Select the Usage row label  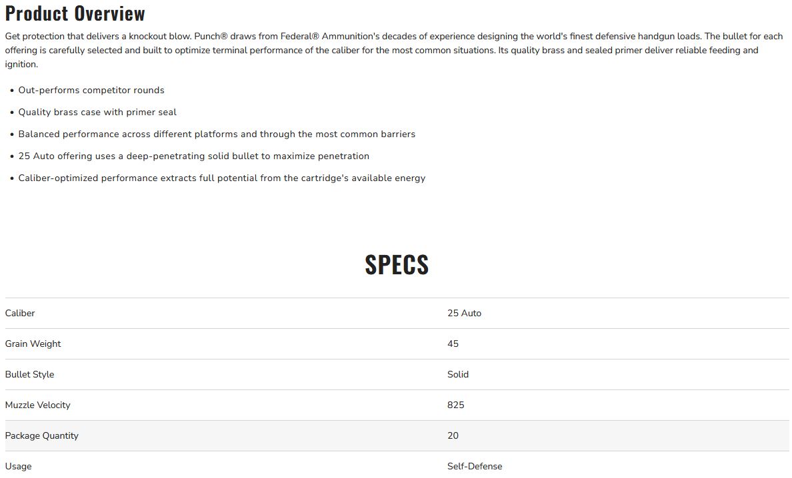point(18,466)
